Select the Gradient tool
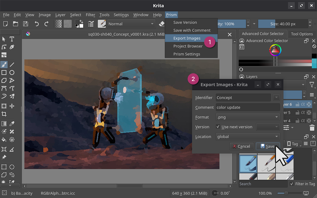 coord(4,123)
